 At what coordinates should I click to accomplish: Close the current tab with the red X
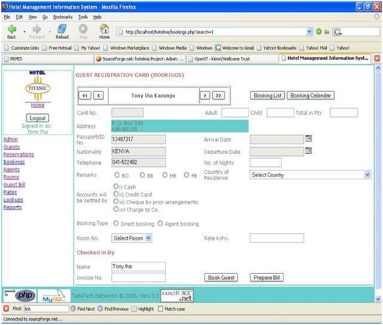click(377, 58)
